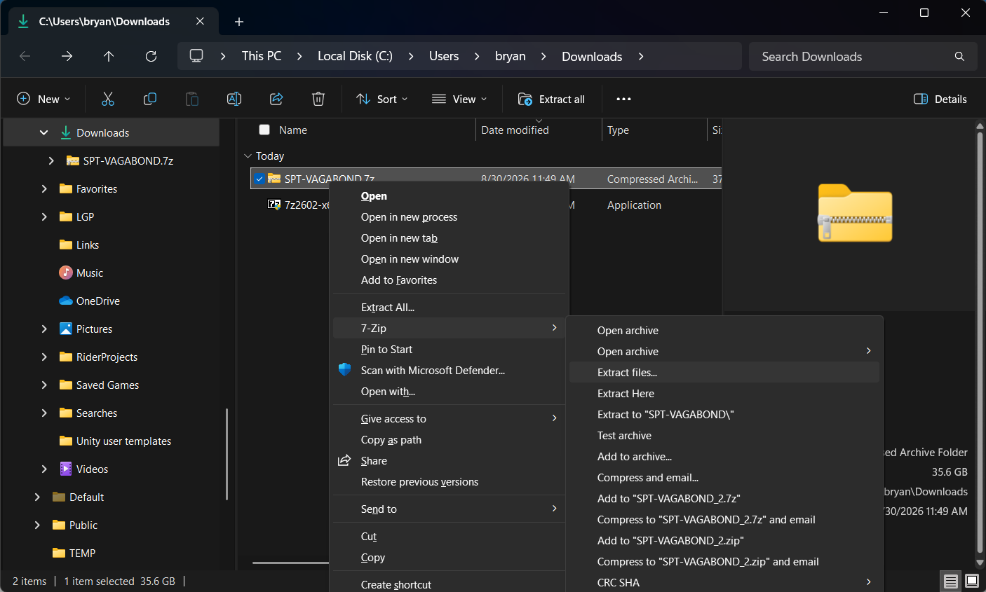Choose Extract files... in the 7-Zip submenu
Screen dimensions: 986x592
[724, 373]
